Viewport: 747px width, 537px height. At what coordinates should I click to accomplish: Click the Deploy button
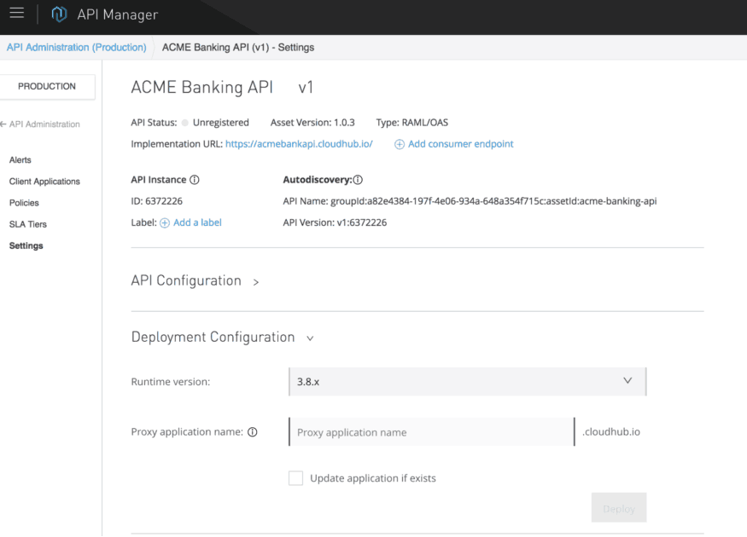618,508
